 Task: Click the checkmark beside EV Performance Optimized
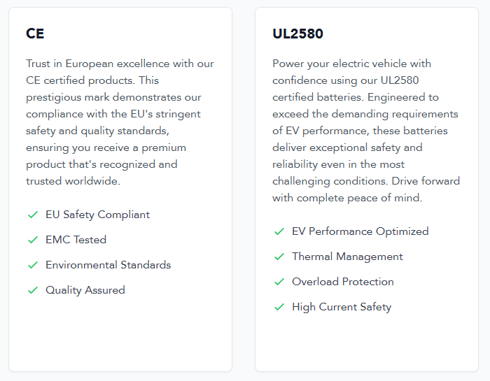point(279,231)
